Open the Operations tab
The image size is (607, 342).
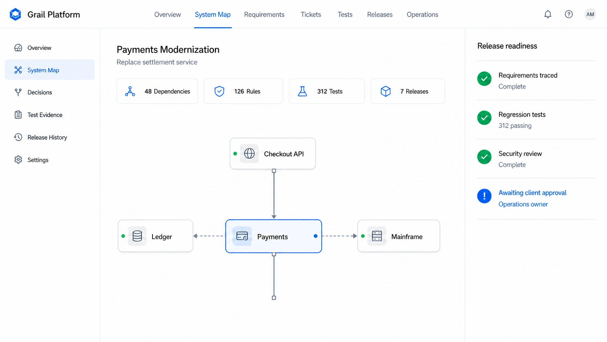coord(422,15)
